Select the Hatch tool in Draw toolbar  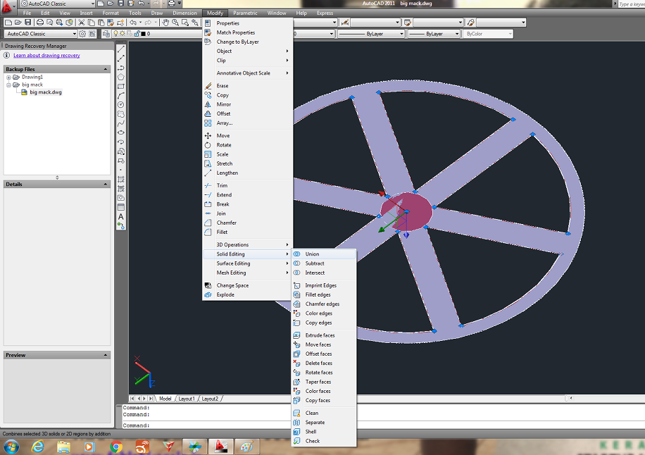(x=121, y=180)
